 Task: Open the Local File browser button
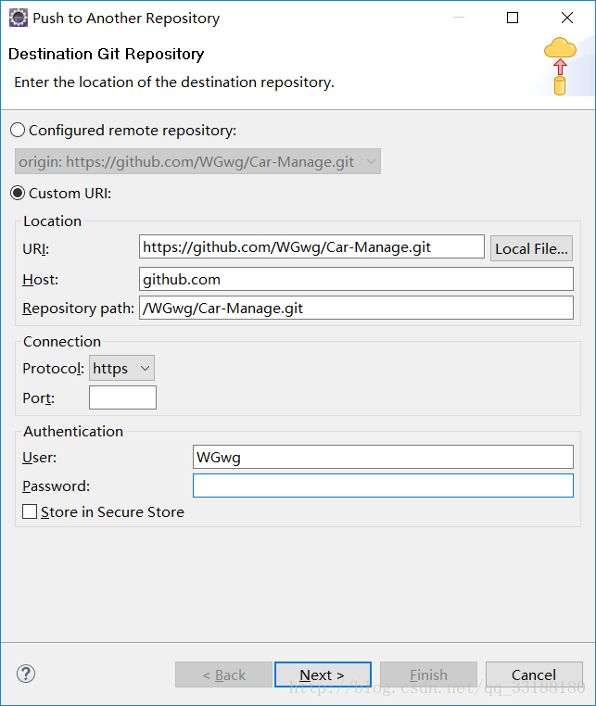click(531, 248)
